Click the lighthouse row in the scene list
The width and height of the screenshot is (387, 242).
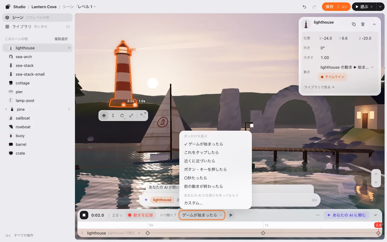pyautogui.click(x=37, y=48)
